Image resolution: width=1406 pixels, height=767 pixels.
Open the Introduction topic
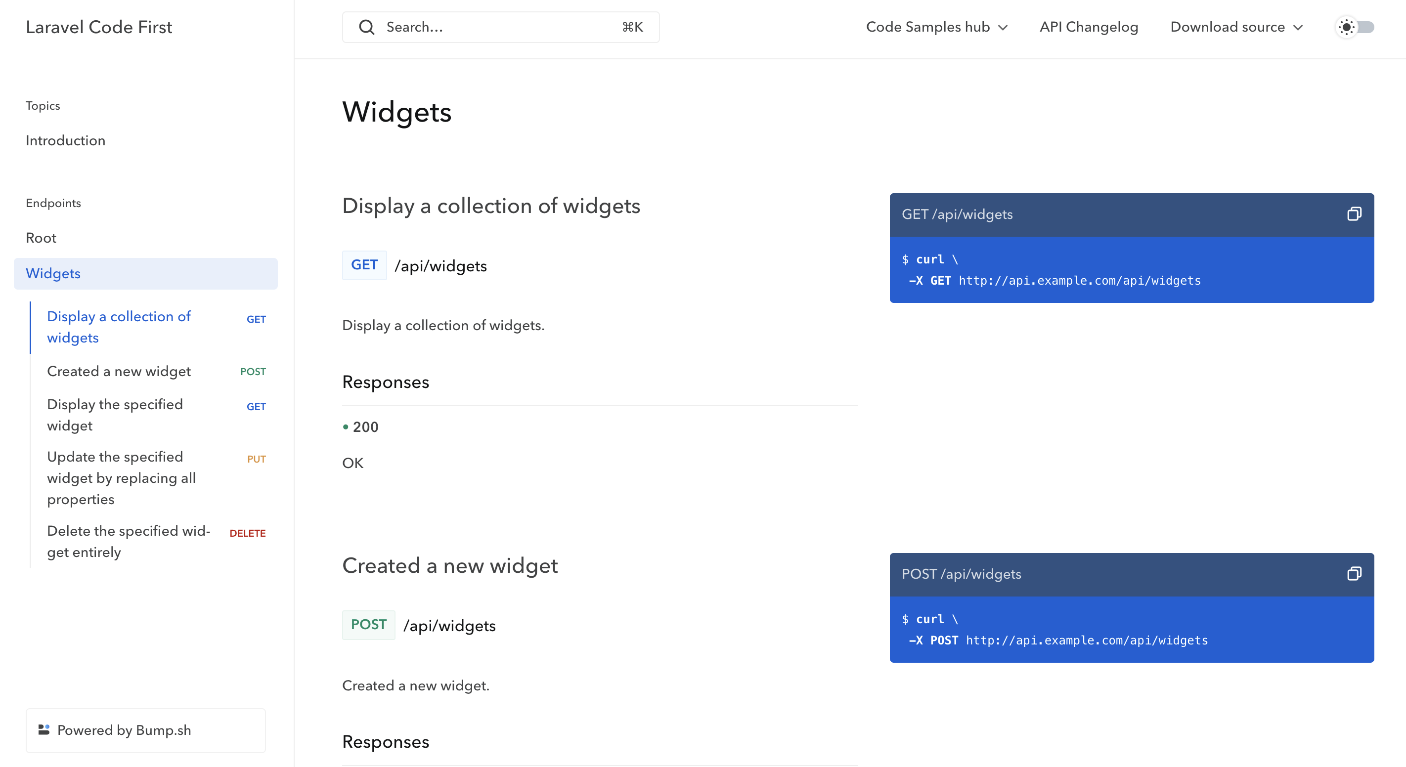pyautogui.click(x=65, y=140)
